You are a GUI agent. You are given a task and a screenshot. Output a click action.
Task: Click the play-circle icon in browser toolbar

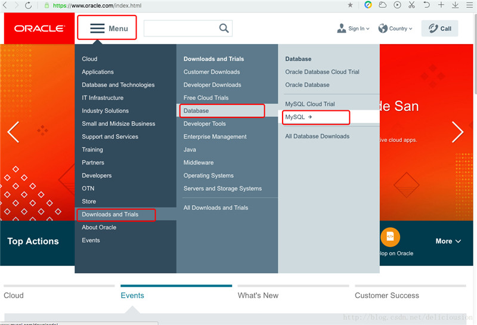[397, 5]
